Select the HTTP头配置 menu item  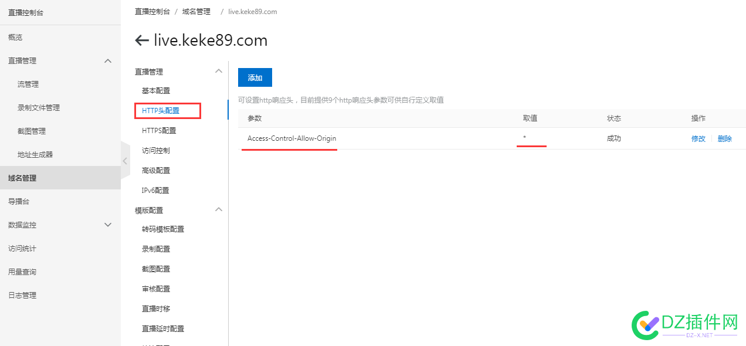pos(161,110)
